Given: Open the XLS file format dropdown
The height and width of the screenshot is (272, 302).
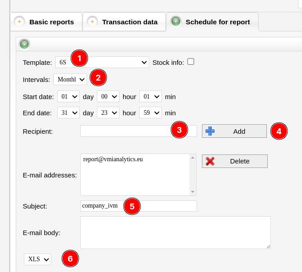Looking at the screenshot, I should (37, 259).
